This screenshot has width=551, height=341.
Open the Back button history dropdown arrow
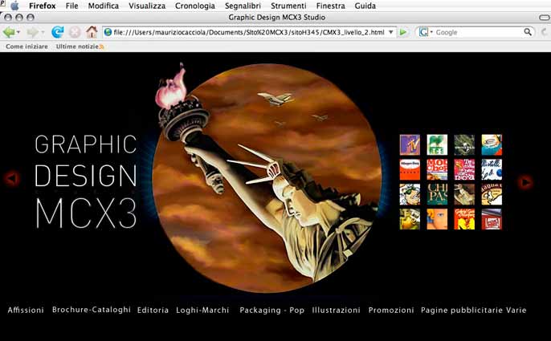[18, 32]
